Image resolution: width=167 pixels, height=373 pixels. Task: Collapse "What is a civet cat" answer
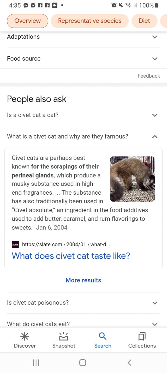(83, 136)
